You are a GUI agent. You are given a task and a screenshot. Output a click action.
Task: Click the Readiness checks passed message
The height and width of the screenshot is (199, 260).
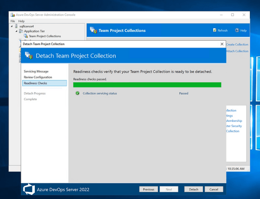coord(90,79)
